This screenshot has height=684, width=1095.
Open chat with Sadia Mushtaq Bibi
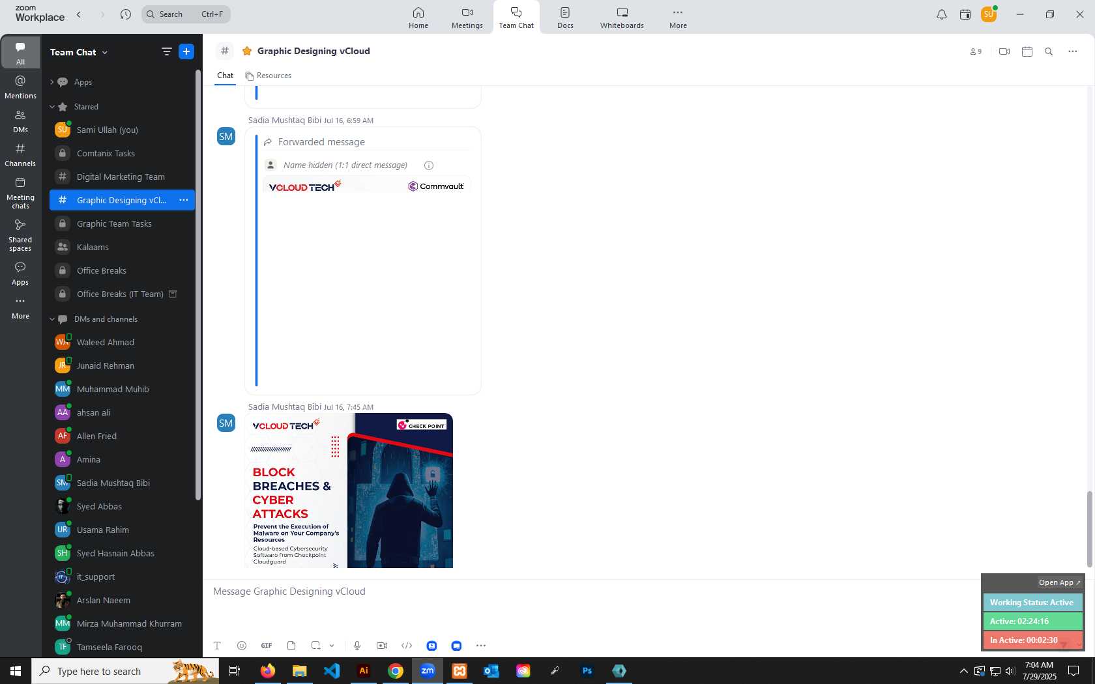coord(122,483)
